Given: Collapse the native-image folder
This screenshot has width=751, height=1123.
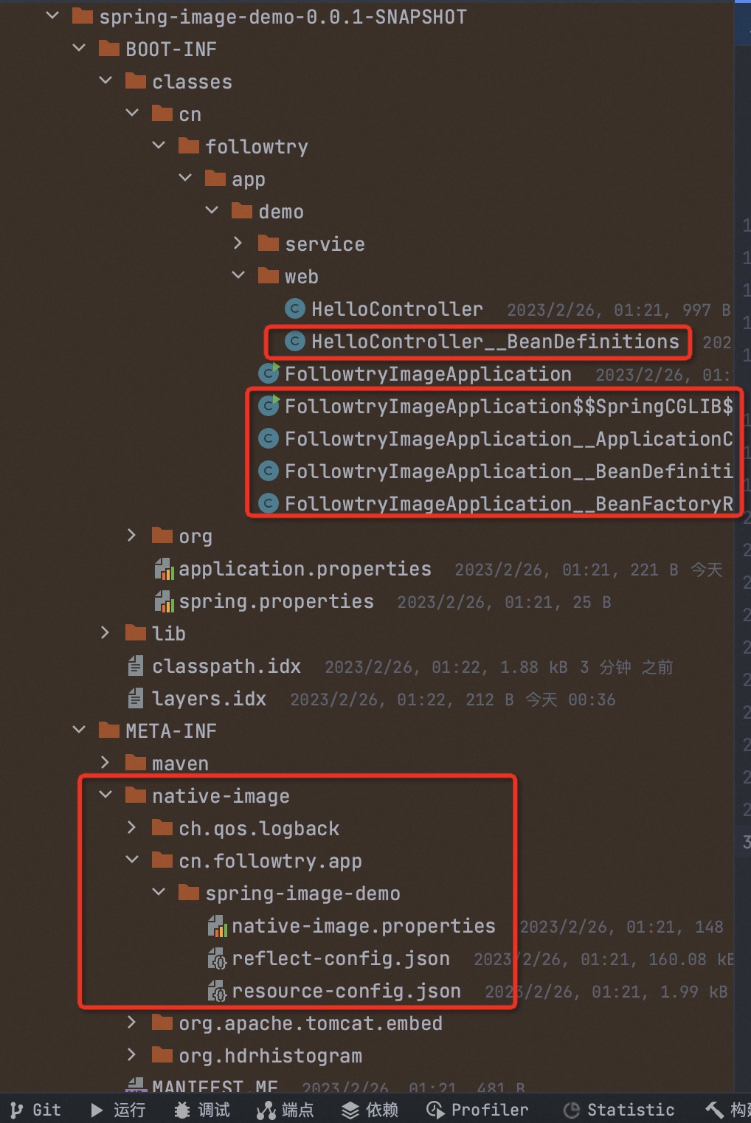Looking at the screenshot, I should pyautogui.click(x=105, y=795).
